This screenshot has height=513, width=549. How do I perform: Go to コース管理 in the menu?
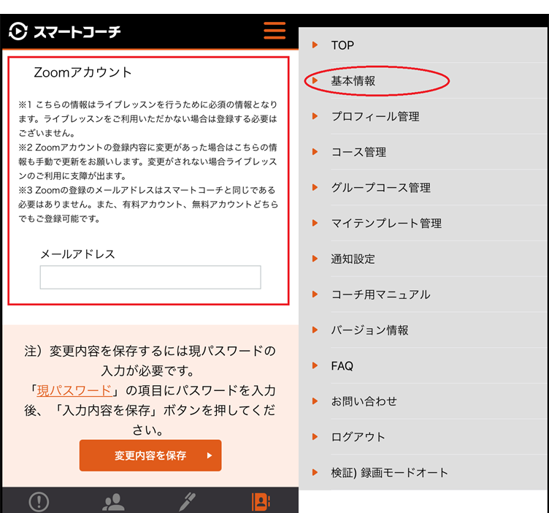pyautogui.click(x=423, y=152)
